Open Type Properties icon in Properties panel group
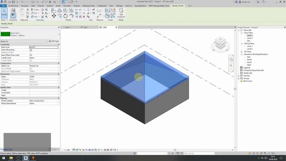Image resolution: width=286 pixels, height=161 pixels. tap(13, 10)
